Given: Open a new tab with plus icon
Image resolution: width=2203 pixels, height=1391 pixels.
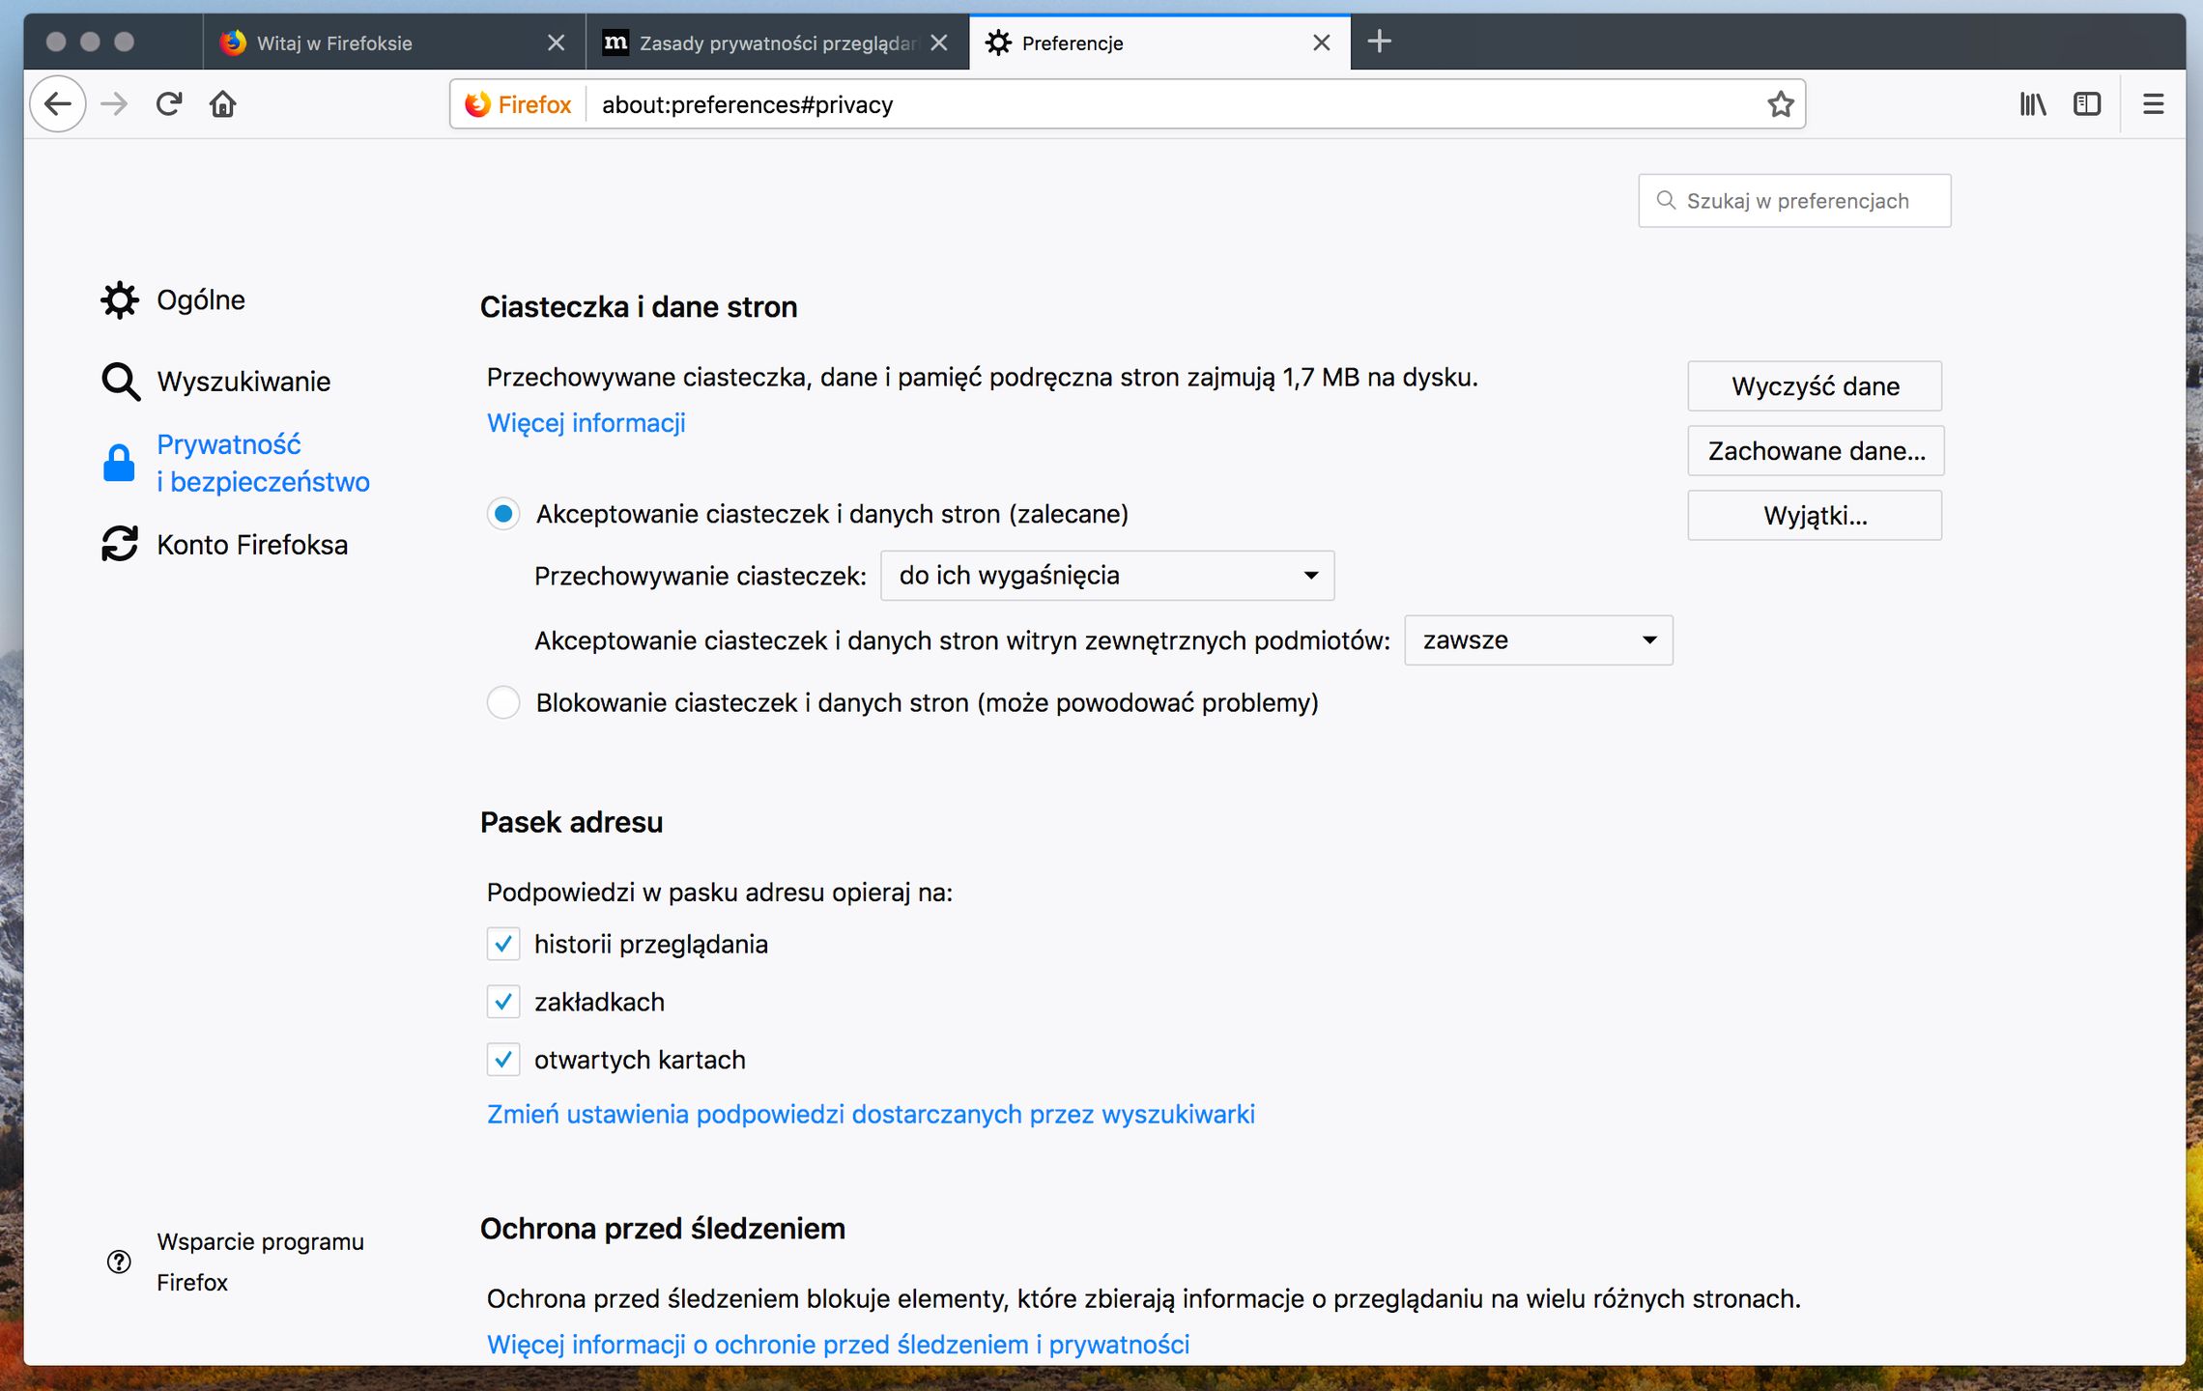Looking at the screenshot, I should pyautogui.click(x=1380, y=42).
